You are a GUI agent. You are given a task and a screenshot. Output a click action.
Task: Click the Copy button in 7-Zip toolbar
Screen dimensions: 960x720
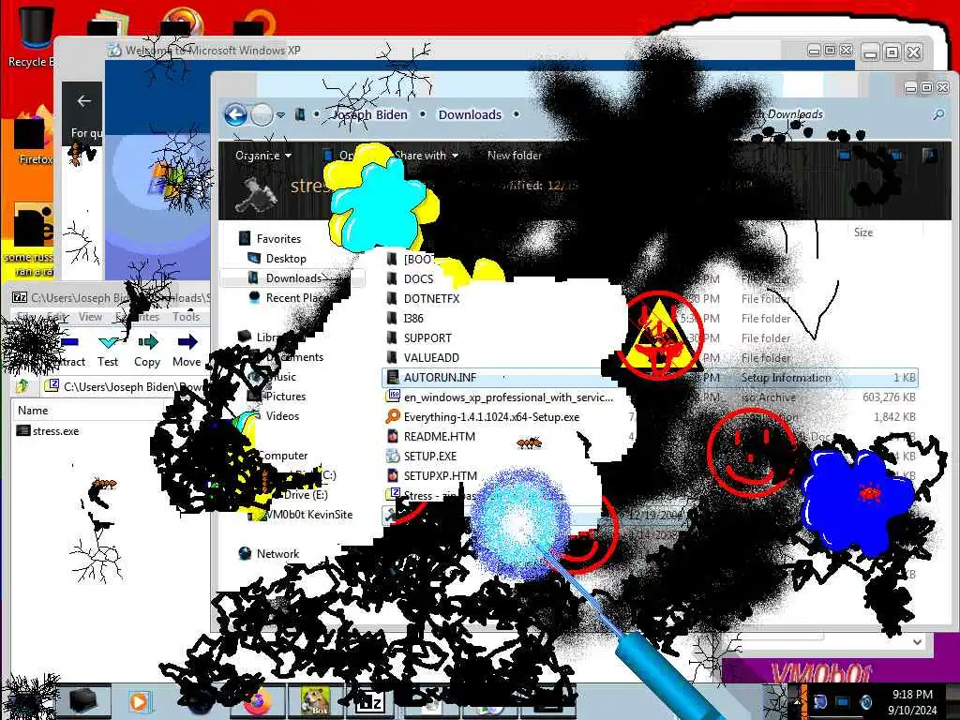[147, 351]
